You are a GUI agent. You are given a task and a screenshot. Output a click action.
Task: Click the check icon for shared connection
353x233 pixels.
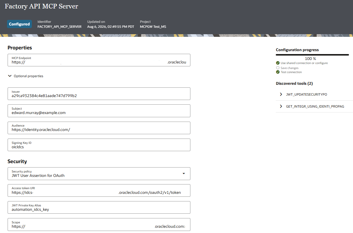(x=278, y=63)
